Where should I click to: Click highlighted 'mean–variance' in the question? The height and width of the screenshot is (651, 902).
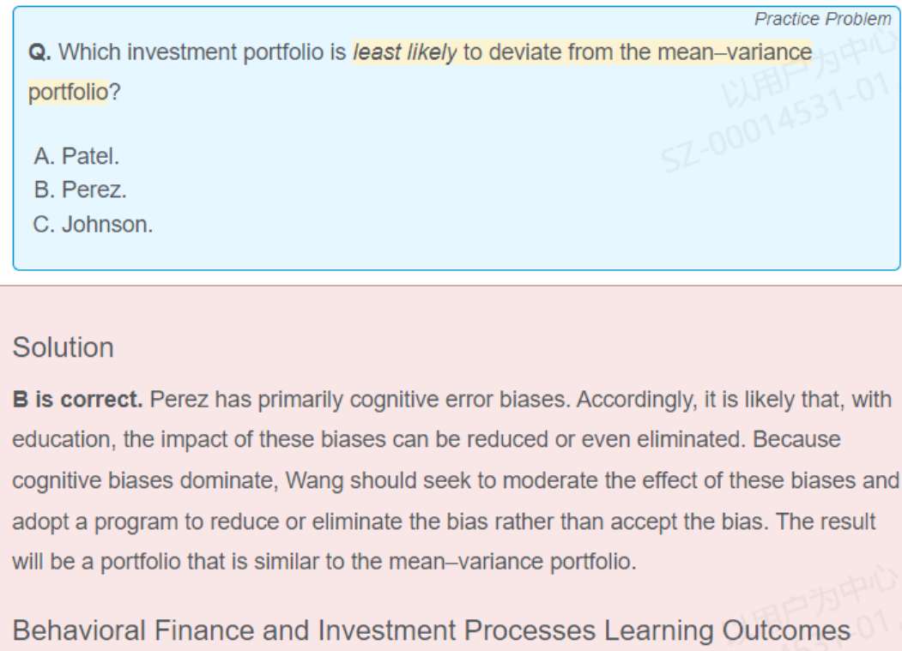pyautogui.click(x=734, y=52)
